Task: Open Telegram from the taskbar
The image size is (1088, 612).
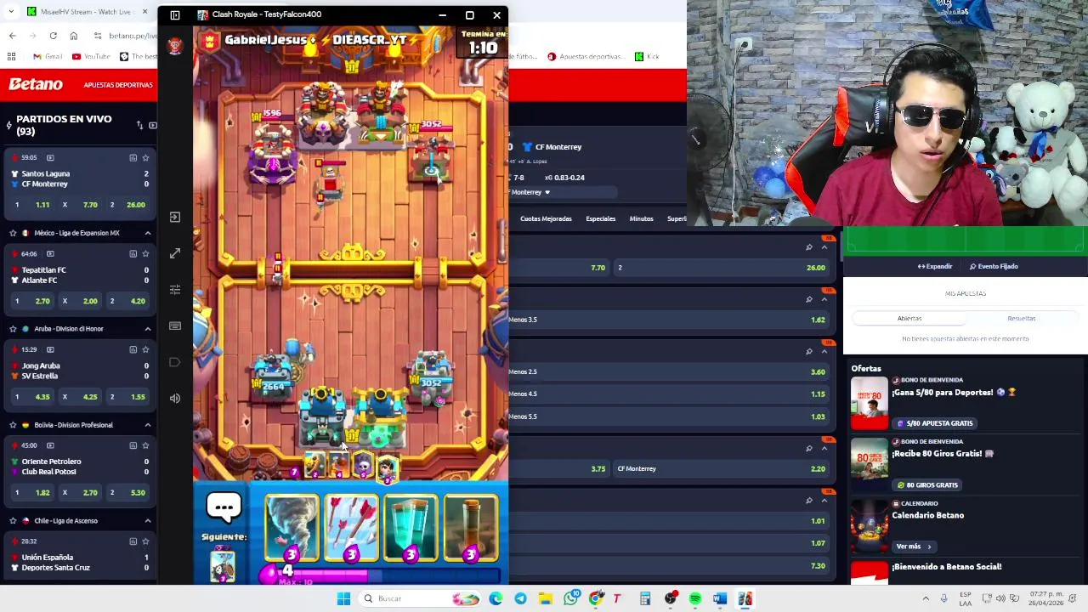Action: pyautogui.click(x=520, y=598)
